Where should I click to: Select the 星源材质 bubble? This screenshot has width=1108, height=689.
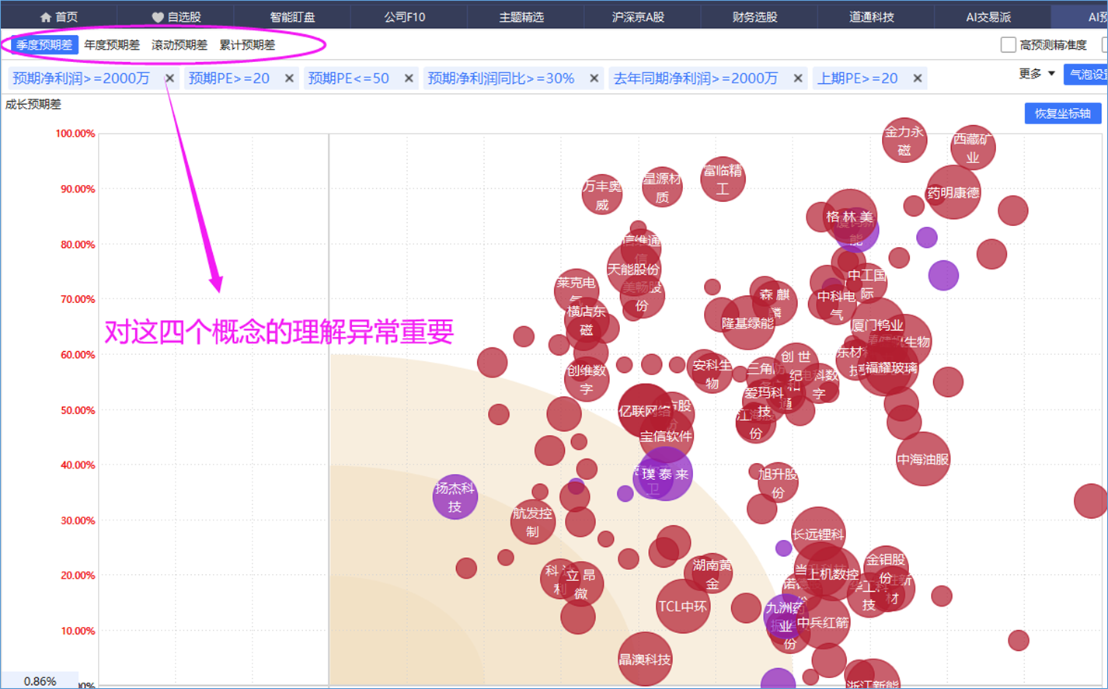[x=662, y=188]
